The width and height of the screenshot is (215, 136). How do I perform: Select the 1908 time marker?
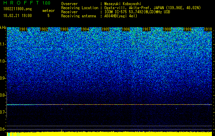pyautogui.click(x=167, y=29)
